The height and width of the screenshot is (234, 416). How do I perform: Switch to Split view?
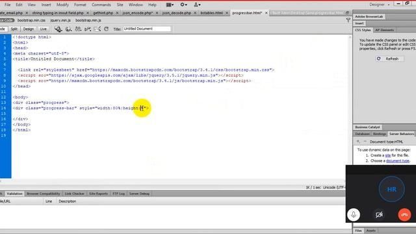14,29
